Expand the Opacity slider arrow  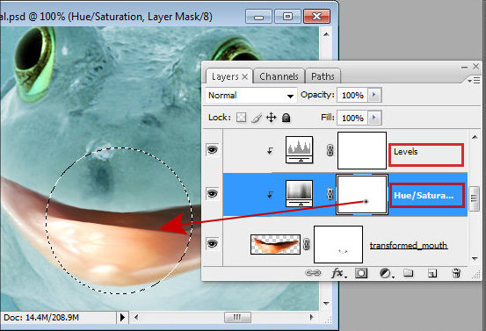pos(374,95)
